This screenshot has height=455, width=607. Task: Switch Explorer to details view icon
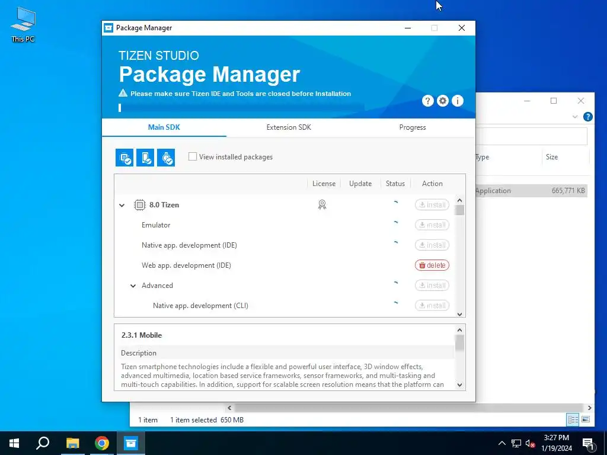click(573, 419)
